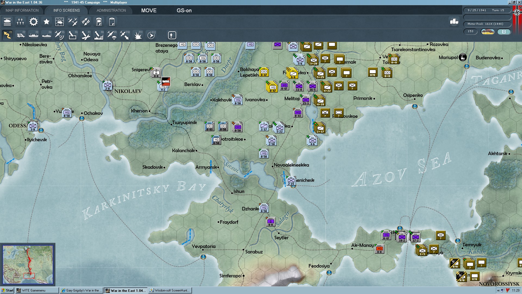Click the 9/25/1941 Turn 15 date bar
The width and height of the screenshot is (522, 294).
487,10
